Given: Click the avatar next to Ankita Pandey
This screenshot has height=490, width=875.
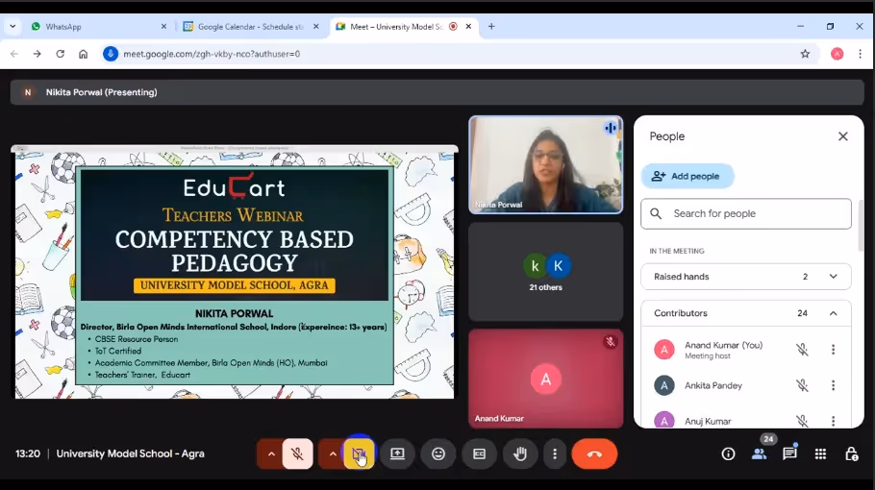Looking at the screenshot, I should click(x=664, y=385).
